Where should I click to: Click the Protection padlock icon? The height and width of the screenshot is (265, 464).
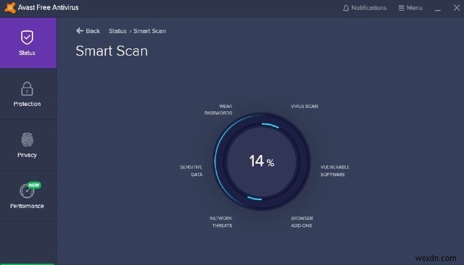tap(27, 89)
